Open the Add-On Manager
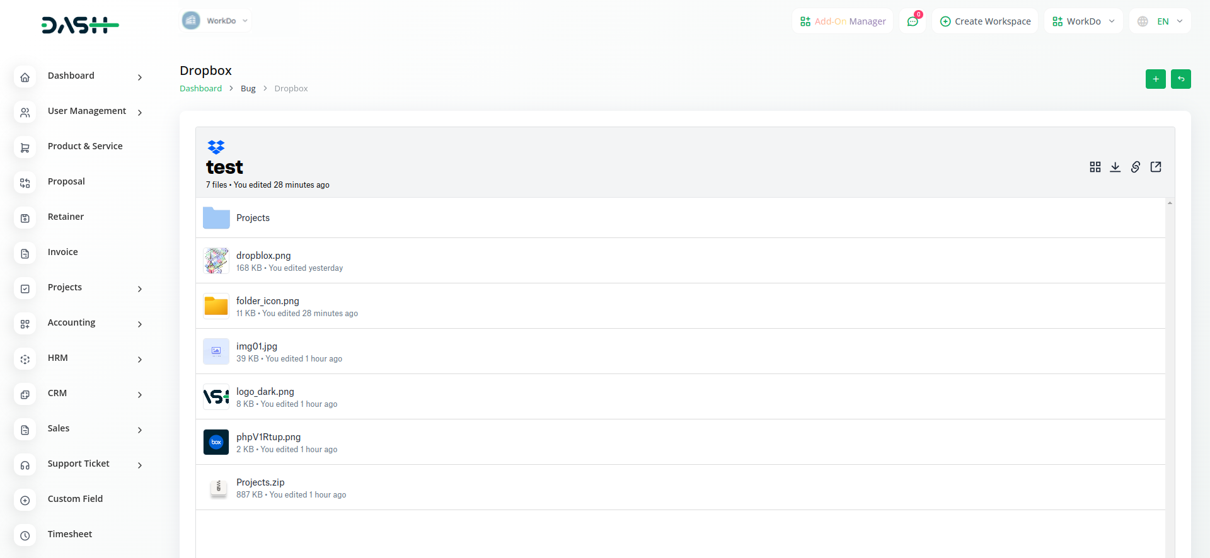Image resolution: width=1210 pixels, height=558 pixels. pos(843,21)
